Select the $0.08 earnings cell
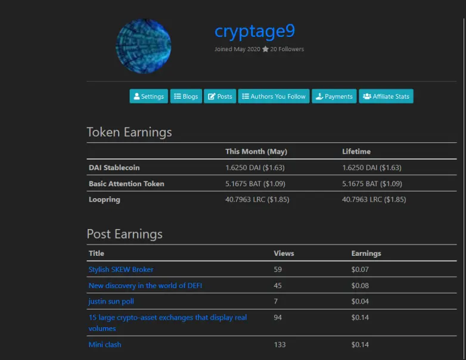The width and height of the screenshot is (466, 360). coord(360,285)
